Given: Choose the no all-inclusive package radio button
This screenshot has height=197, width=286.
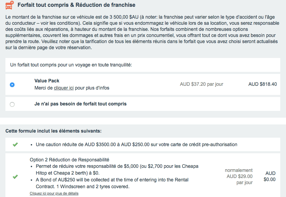Looking at the screenshot, I should tap(13, 104).
